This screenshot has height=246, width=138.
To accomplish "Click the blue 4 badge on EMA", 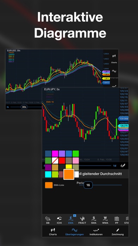I will pos(75,216).
